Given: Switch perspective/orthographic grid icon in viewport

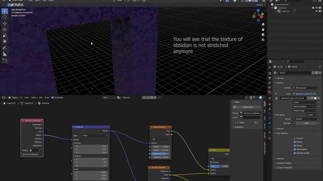Looking at the screenshot, I should coord(263,40).
